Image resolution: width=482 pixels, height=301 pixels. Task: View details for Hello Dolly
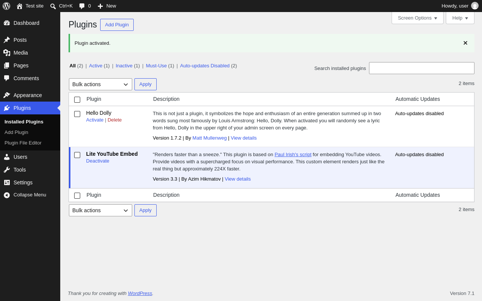pyautogui.click(x=244, y=138)
